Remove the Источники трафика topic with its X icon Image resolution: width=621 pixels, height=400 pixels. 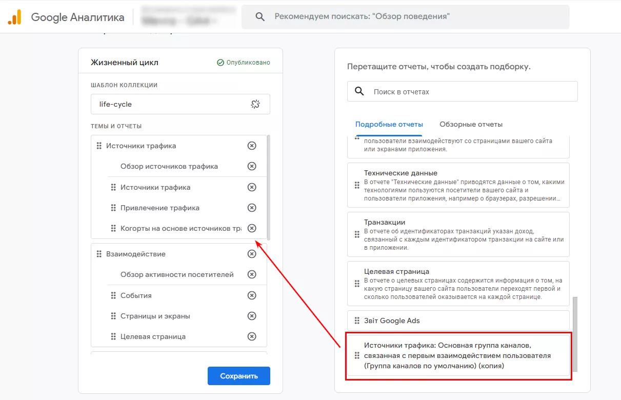[252, 146]
